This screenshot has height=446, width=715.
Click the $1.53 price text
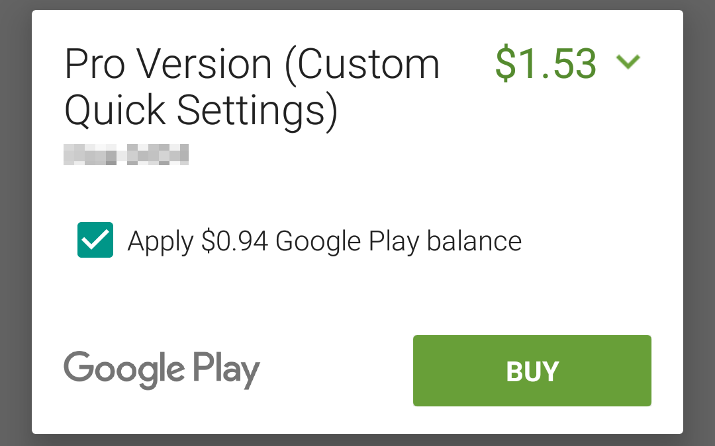pyautogui.click(x=546, y=63)
